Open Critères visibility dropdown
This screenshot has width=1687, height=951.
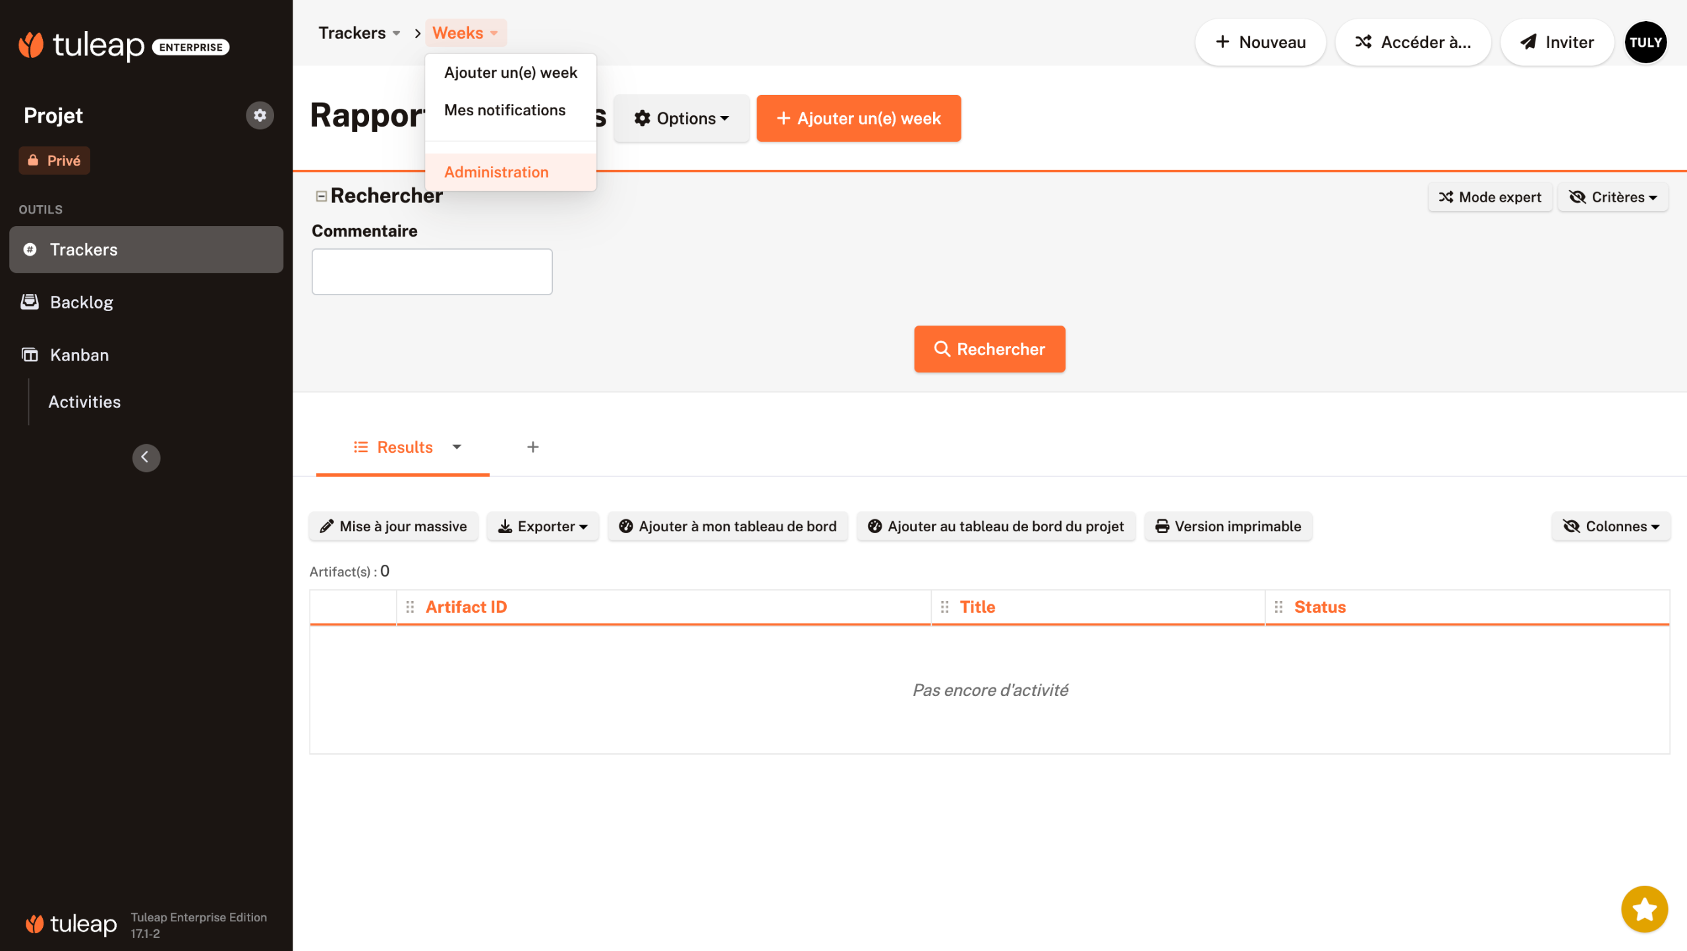[1612, 197]
